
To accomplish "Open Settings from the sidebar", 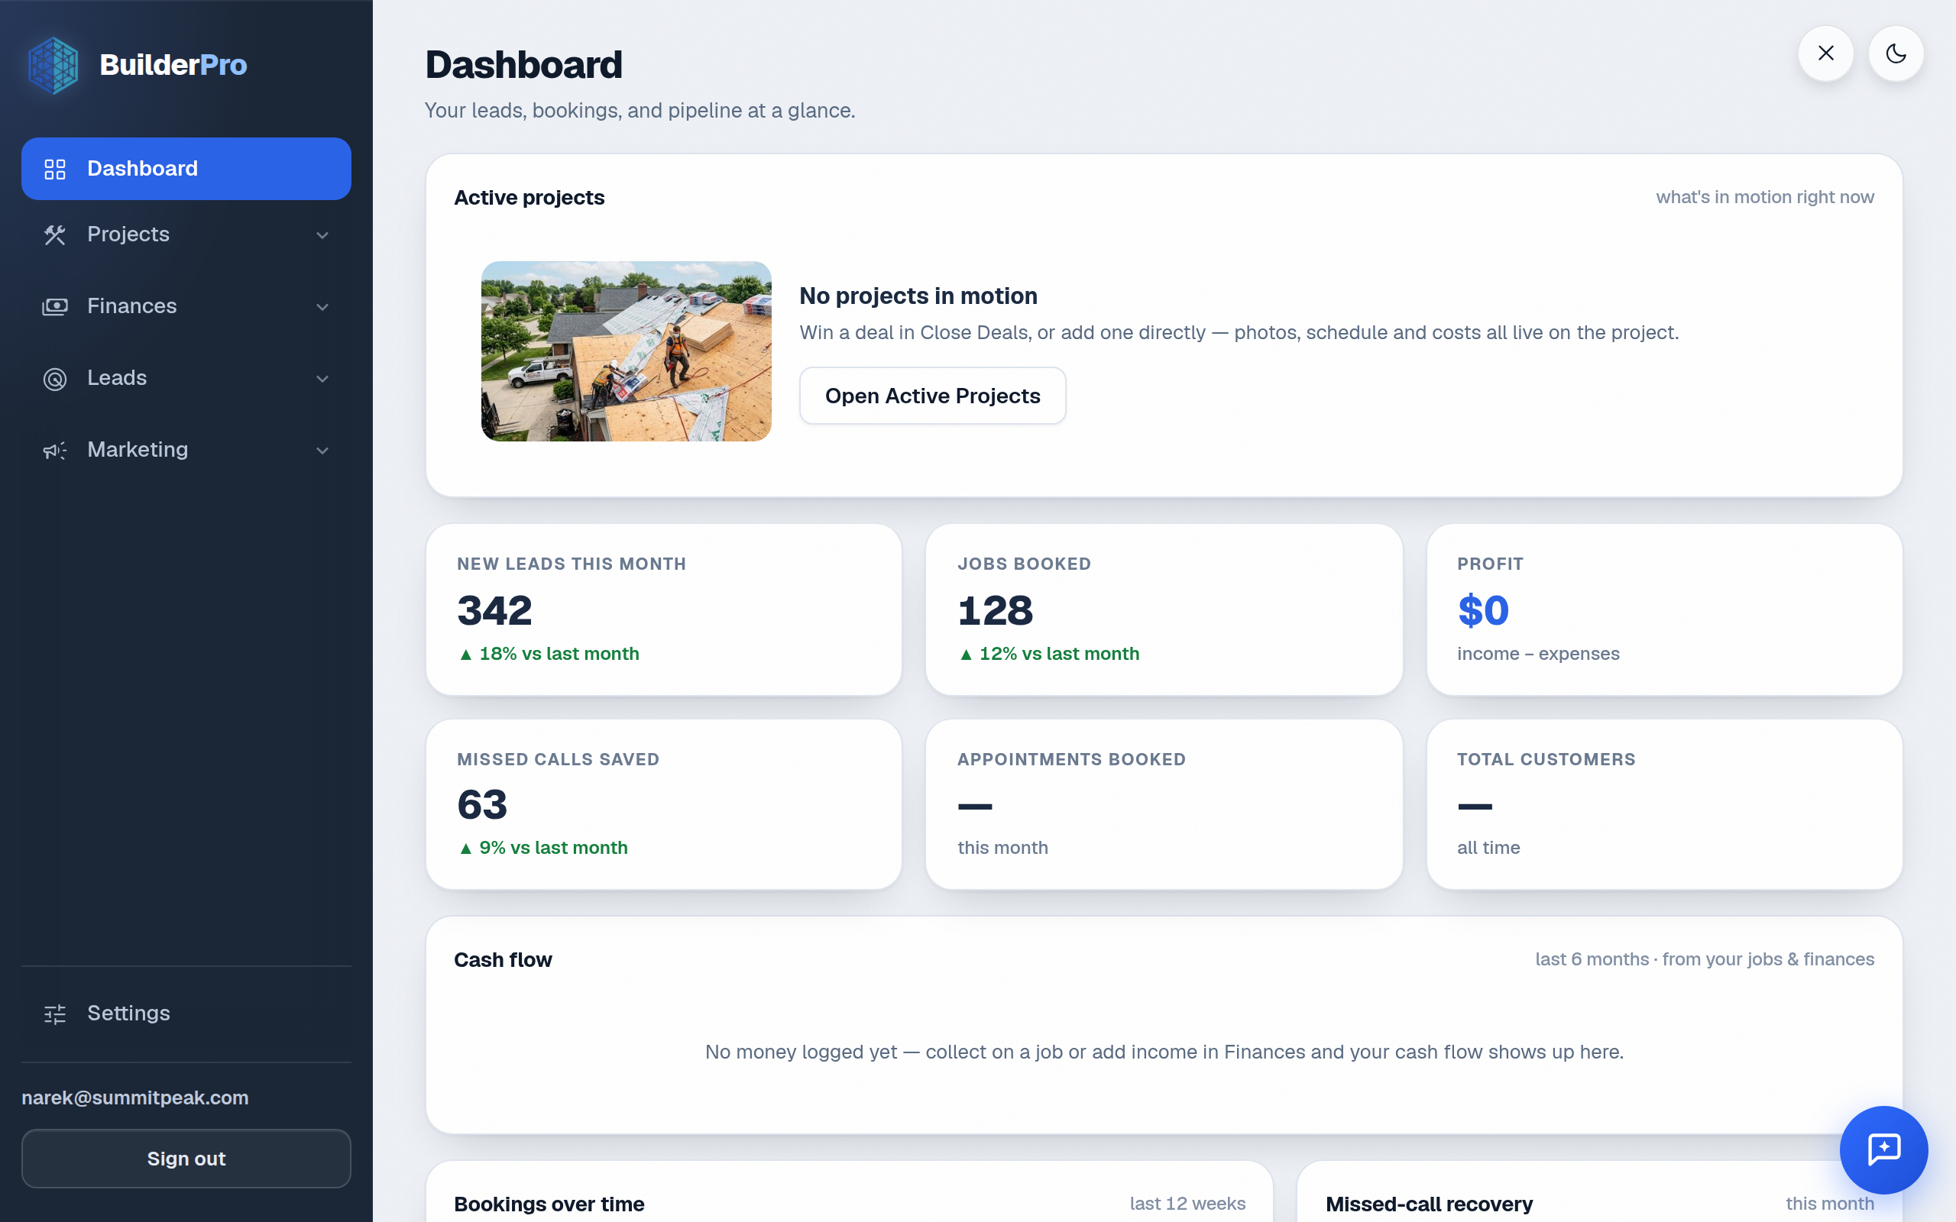I will [x=186, y=1013].
